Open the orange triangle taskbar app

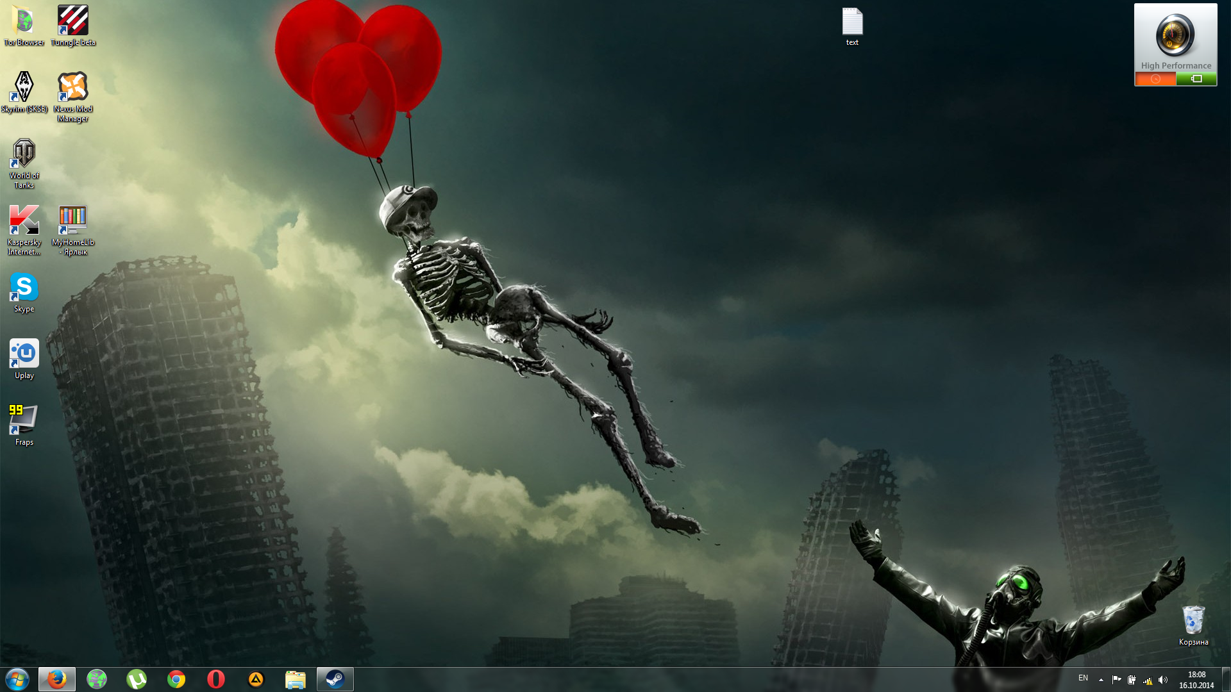pos(256,679)
